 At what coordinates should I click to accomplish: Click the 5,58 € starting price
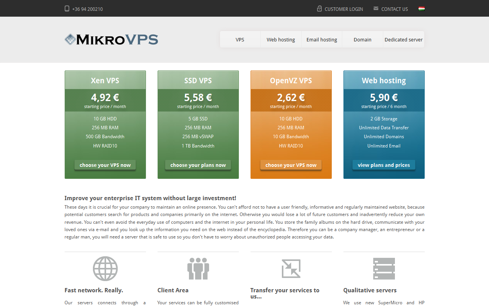pyautogui.click(x=198, y=97)
